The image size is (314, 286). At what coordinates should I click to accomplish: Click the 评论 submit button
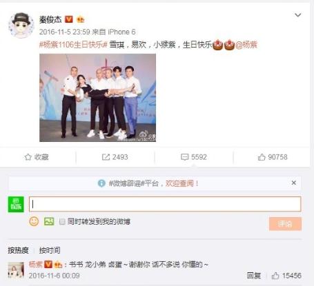click(285, 223)
